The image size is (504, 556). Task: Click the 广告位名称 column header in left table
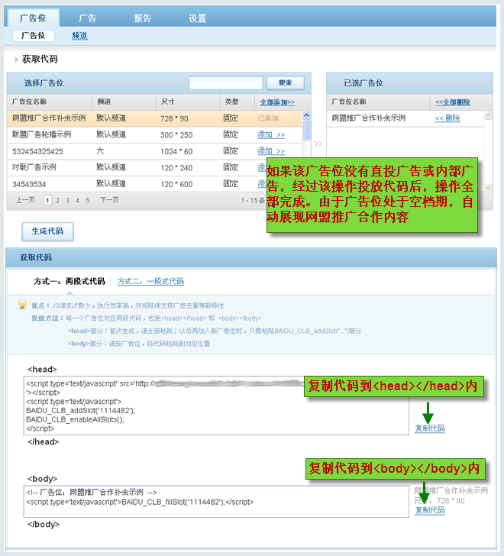[30, 102]
